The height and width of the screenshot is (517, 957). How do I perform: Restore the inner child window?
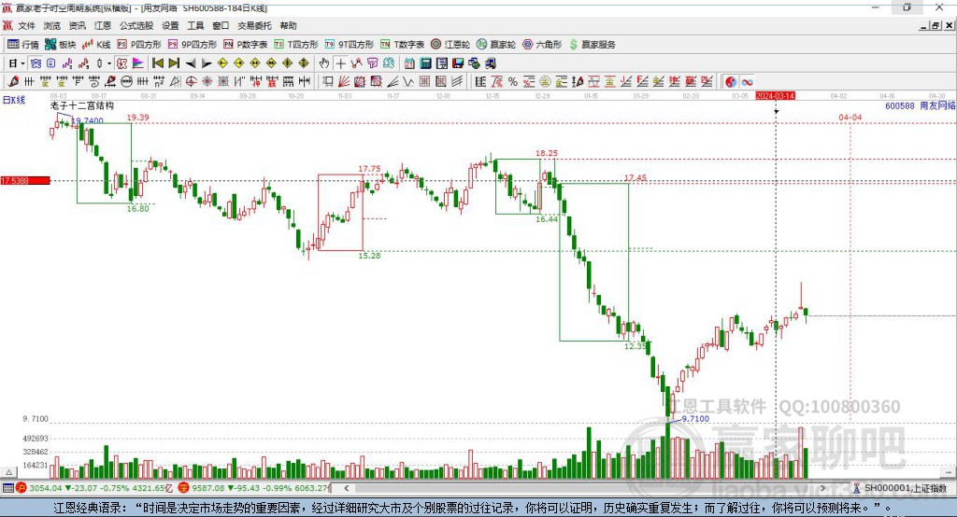coord(936,25)
